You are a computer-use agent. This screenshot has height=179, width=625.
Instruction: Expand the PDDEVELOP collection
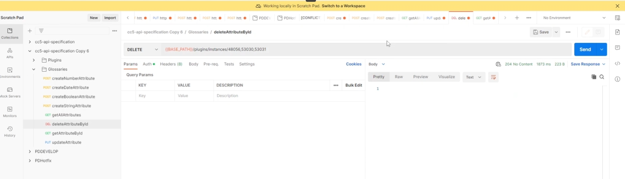30,151
